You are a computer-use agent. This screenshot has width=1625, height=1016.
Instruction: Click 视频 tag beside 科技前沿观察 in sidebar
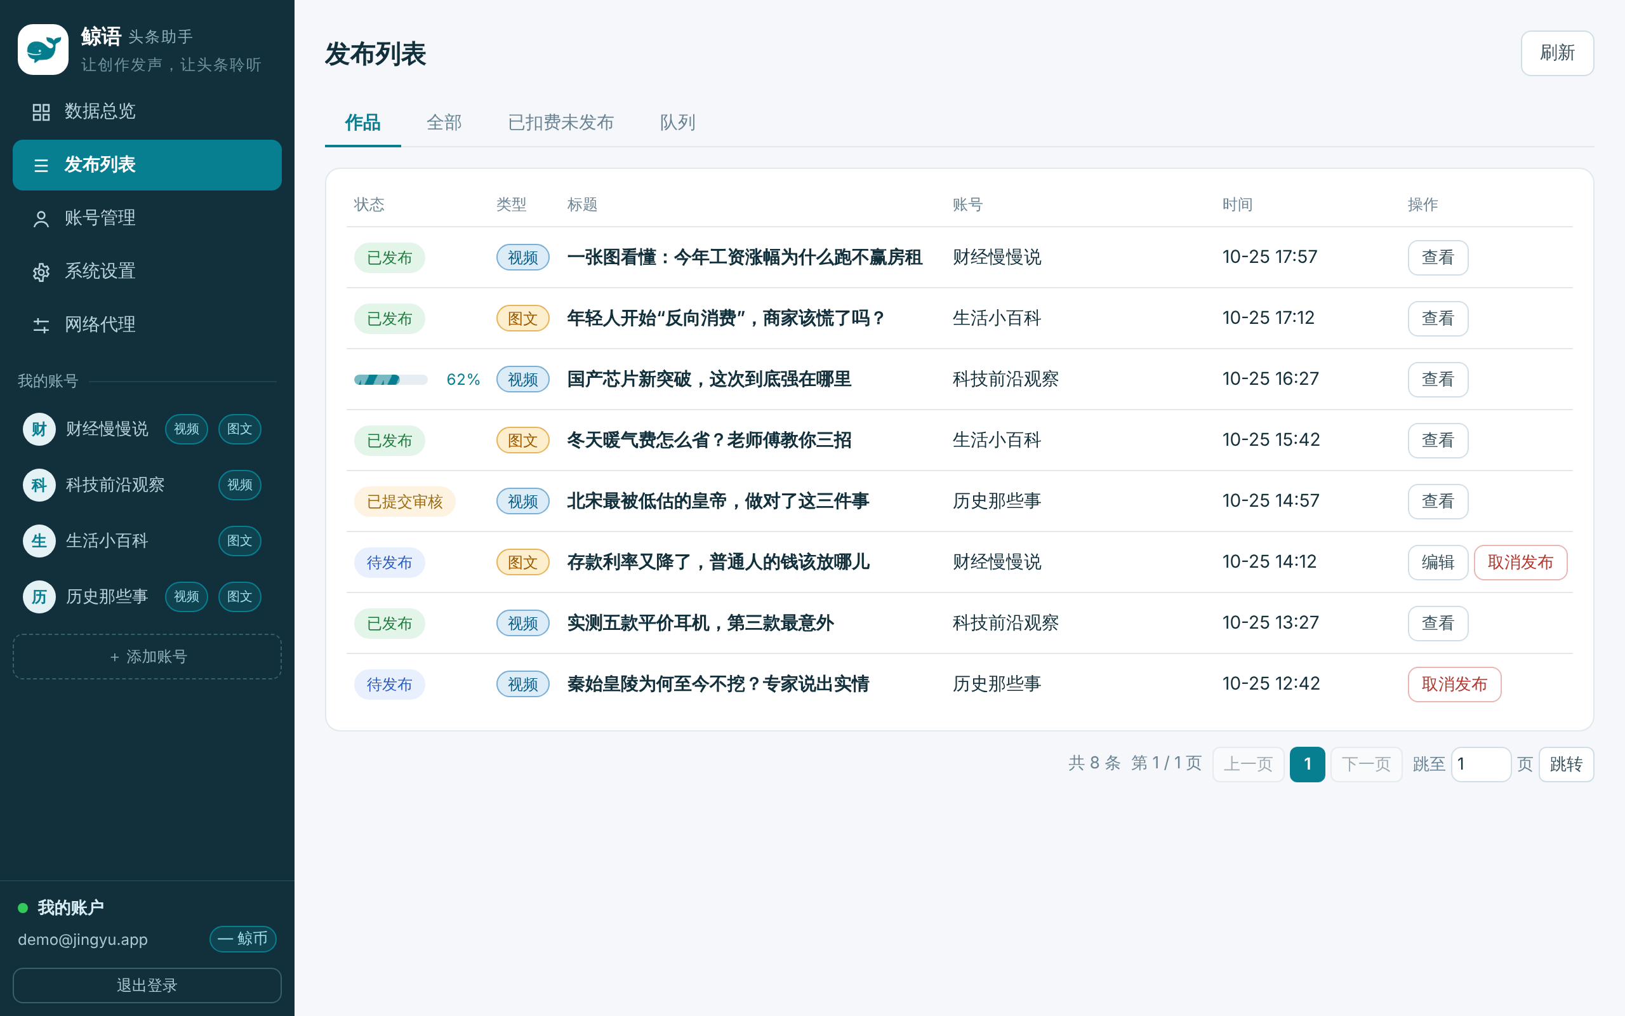pyautogui.click(x=240, y=485)
